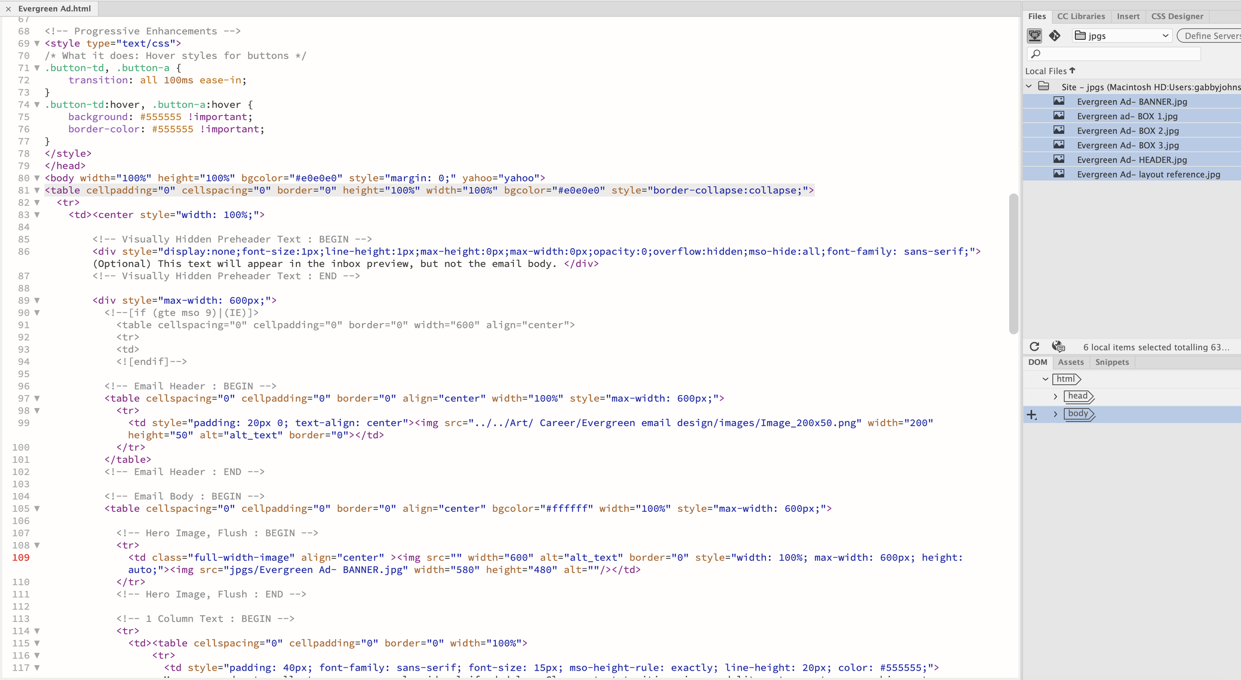Fold the body tag at line 80
The image size is (1241, 680).
37,178
